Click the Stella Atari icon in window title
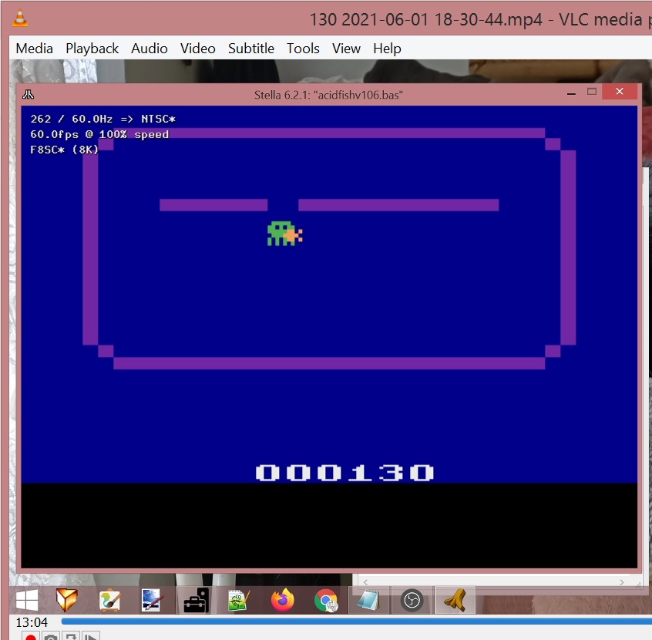This screenshot has height=640, width=652. pos(29,95)
